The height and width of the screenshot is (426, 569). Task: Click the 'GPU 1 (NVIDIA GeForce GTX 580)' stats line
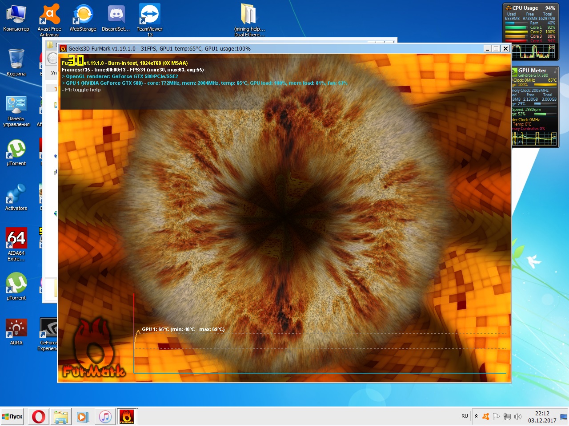point(204,83)
